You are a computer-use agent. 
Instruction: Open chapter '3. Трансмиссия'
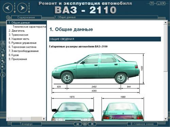click(x=18, y=35)
